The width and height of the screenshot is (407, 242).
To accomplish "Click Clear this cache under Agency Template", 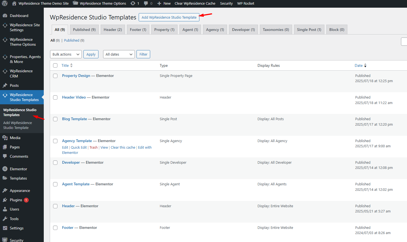I will (x=123, y=147).
